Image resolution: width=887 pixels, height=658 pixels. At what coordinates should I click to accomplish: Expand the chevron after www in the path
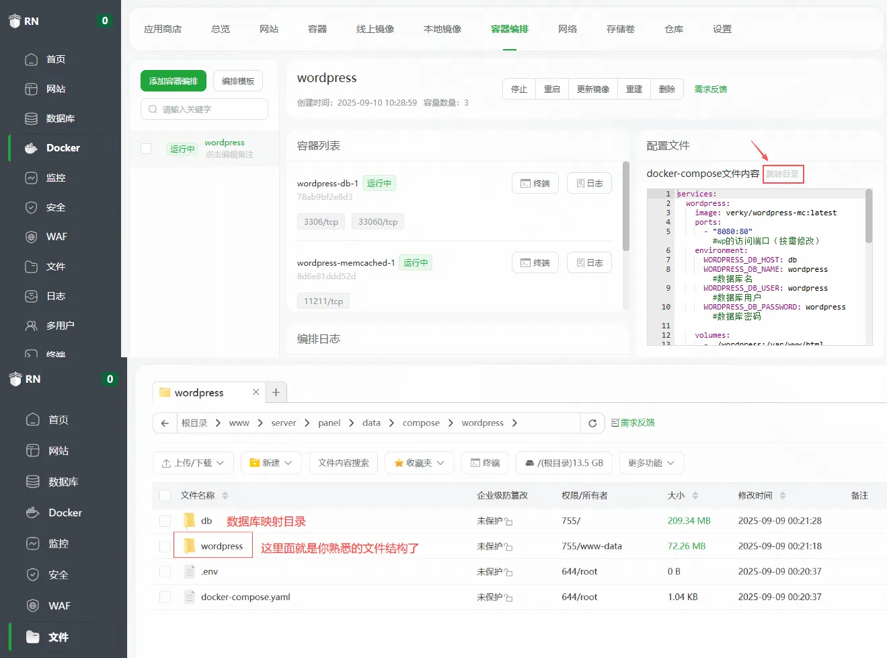tap(260, 423)
